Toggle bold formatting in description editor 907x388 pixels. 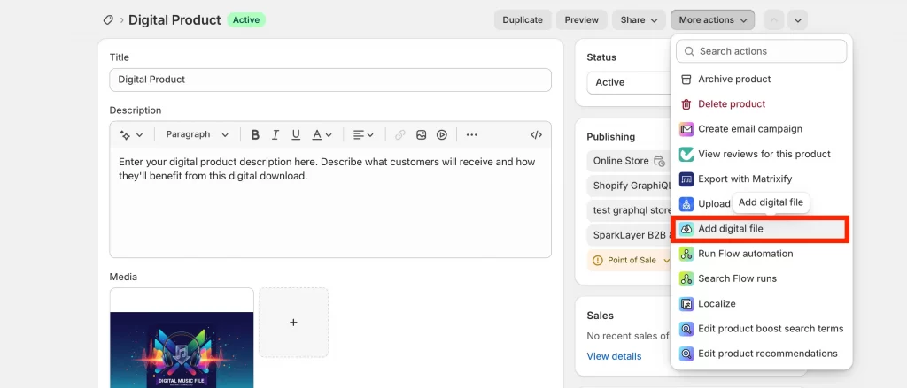click(x=255, y=135)
